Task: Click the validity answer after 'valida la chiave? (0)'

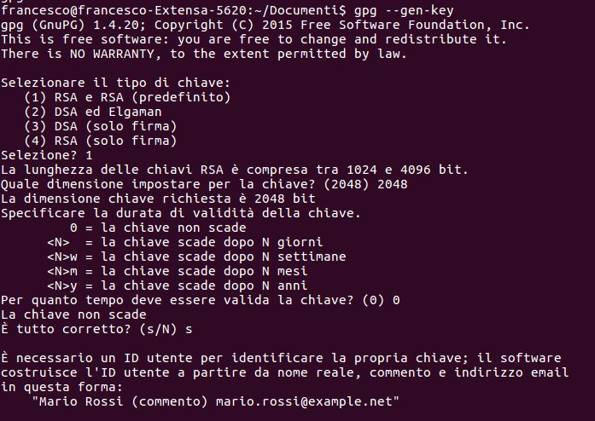Action: [396, 300]
